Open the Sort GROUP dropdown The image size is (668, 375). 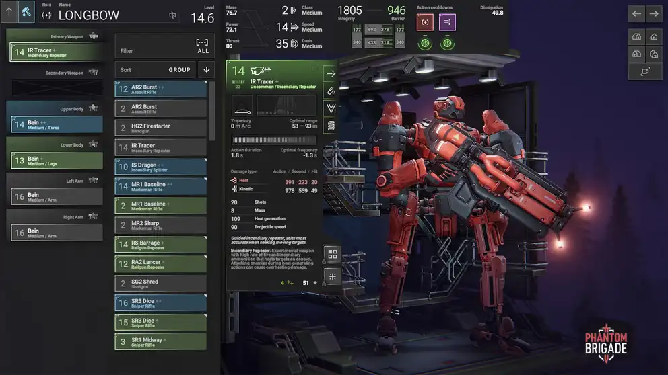155,69
